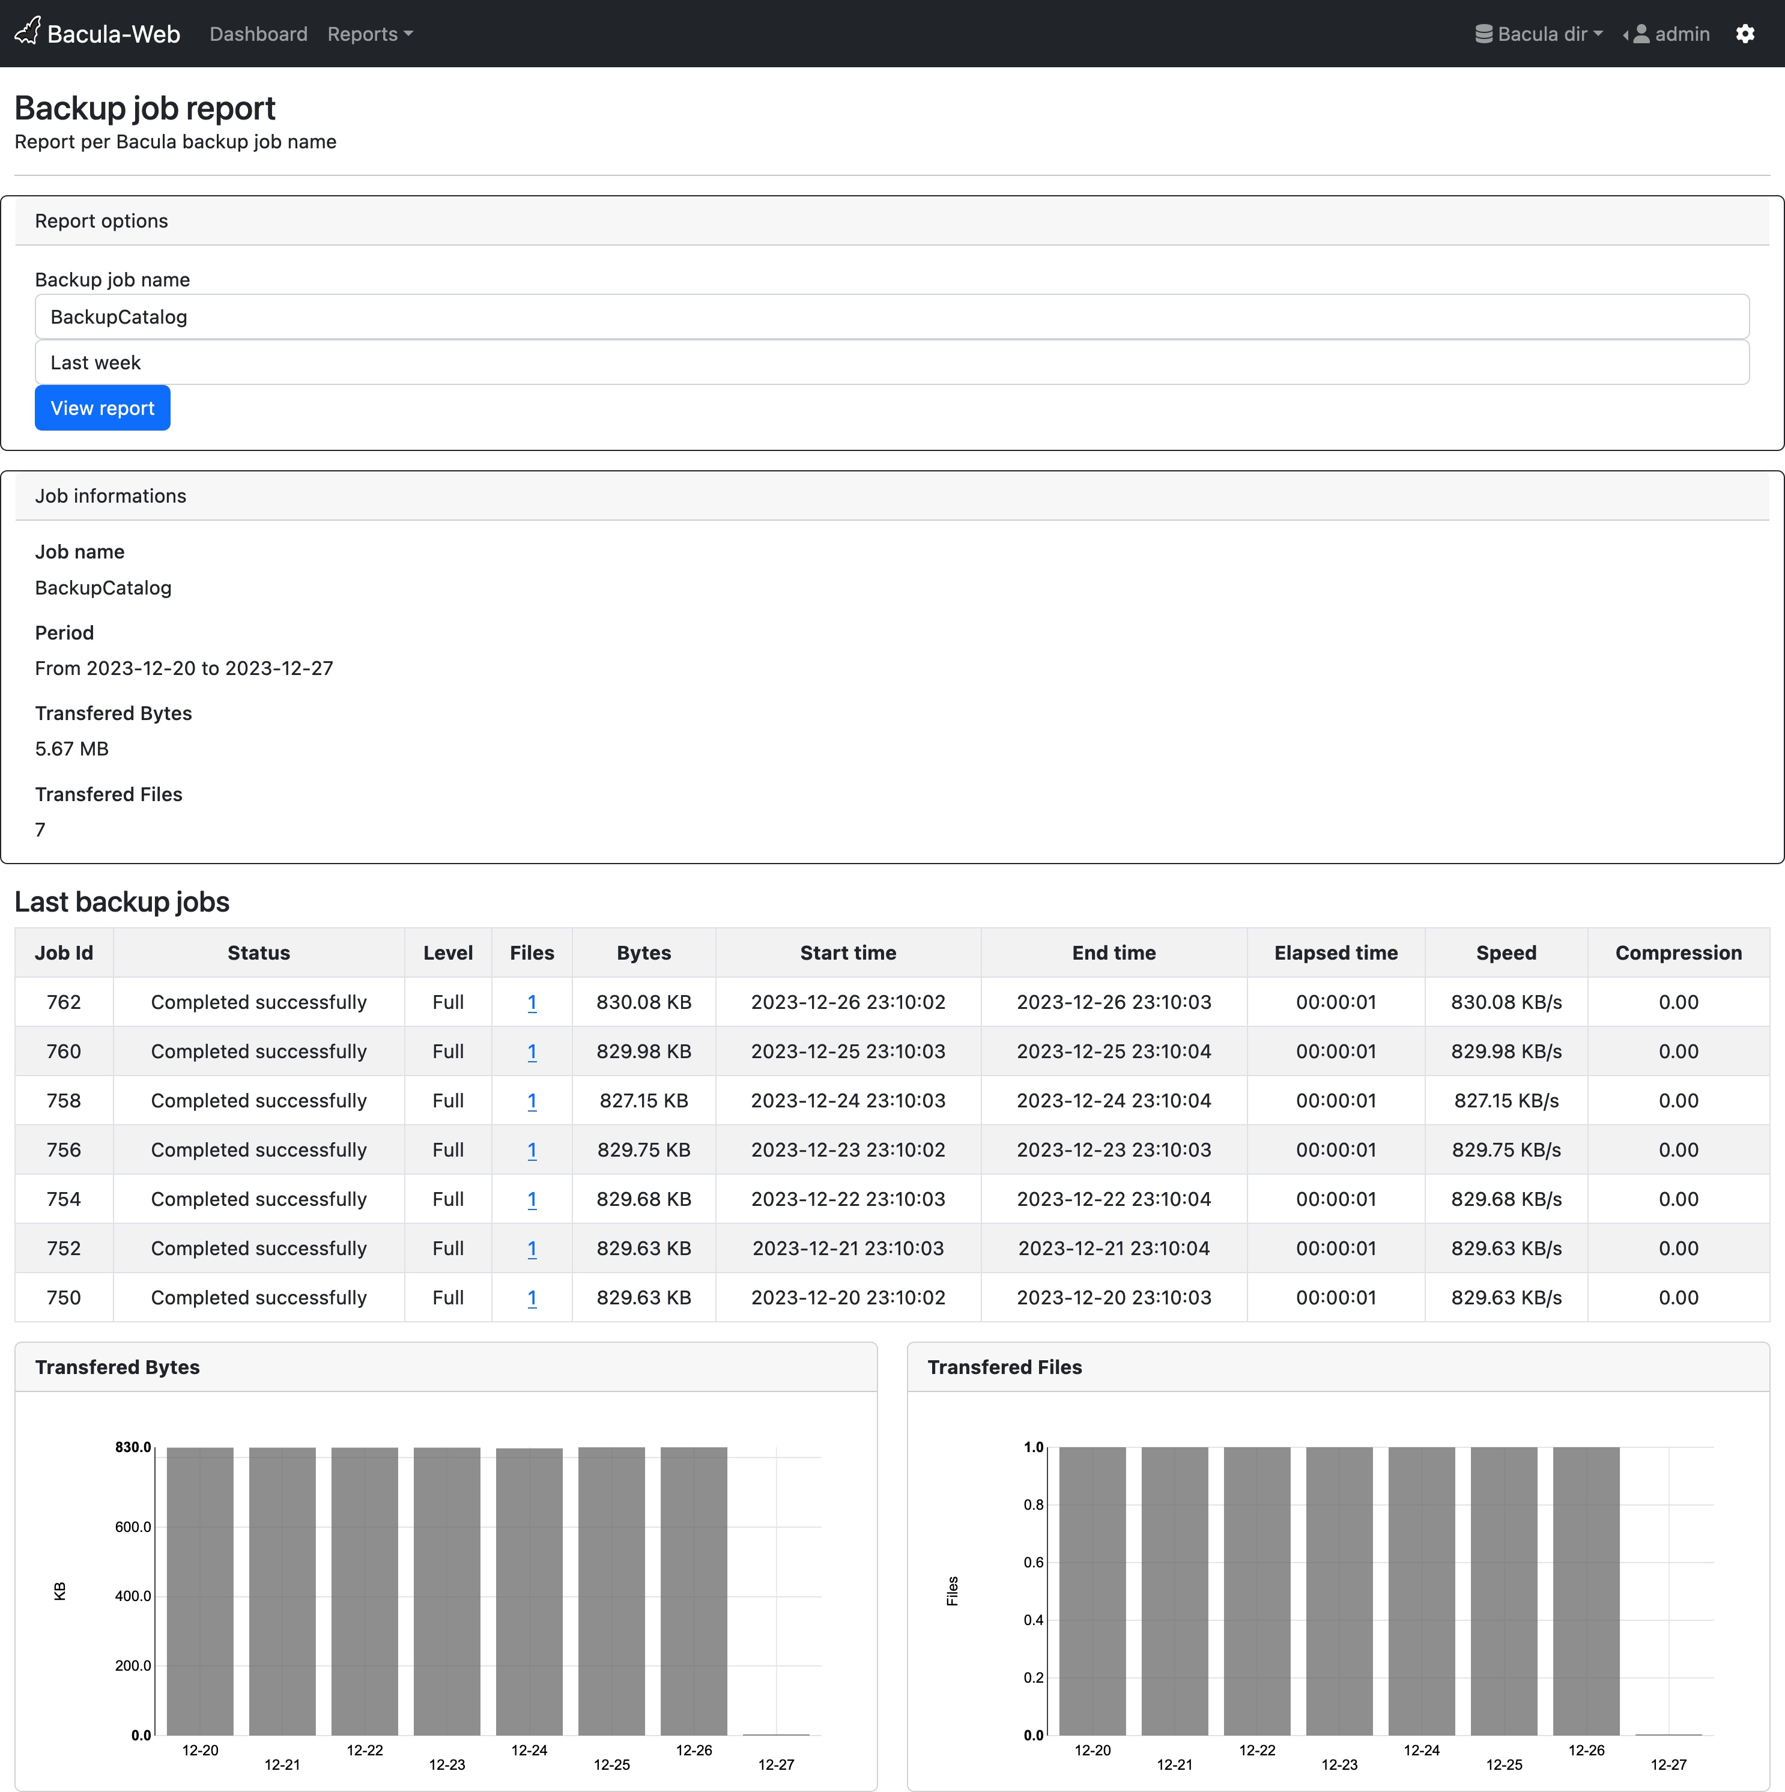
Task: Open the Last week period selector
Action: pyautogui.click(x=891, y=363)
